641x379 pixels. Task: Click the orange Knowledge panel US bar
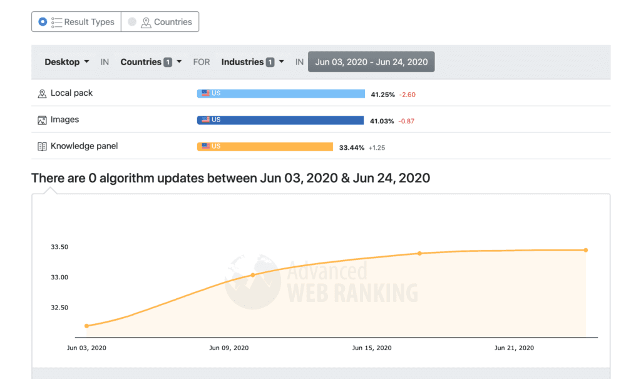265,147
